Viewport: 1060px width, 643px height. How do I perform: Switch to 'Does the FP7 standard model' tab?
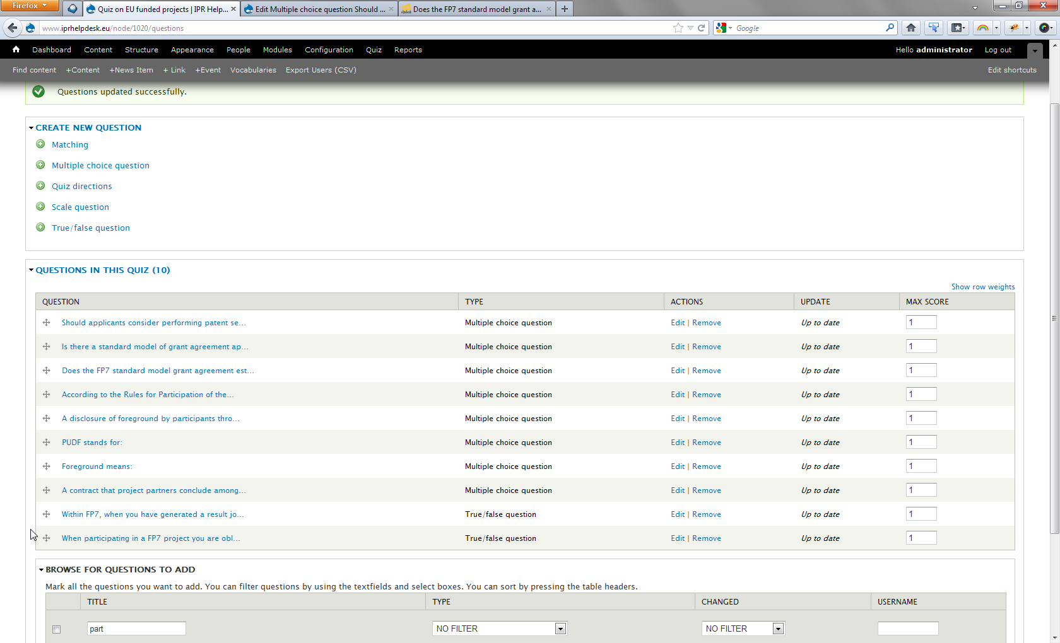pyautogui.click(x=476, y=9)
